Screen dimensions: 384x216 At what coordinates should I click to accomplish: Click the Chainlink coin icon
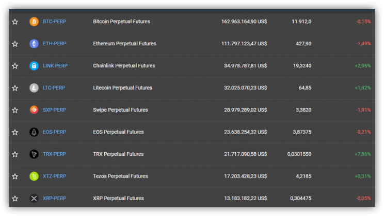tap(34, 66)
